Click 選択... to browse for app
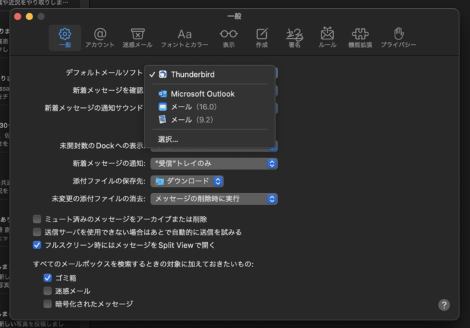This screenshot has height=328, width=470. tap(209, 139)
